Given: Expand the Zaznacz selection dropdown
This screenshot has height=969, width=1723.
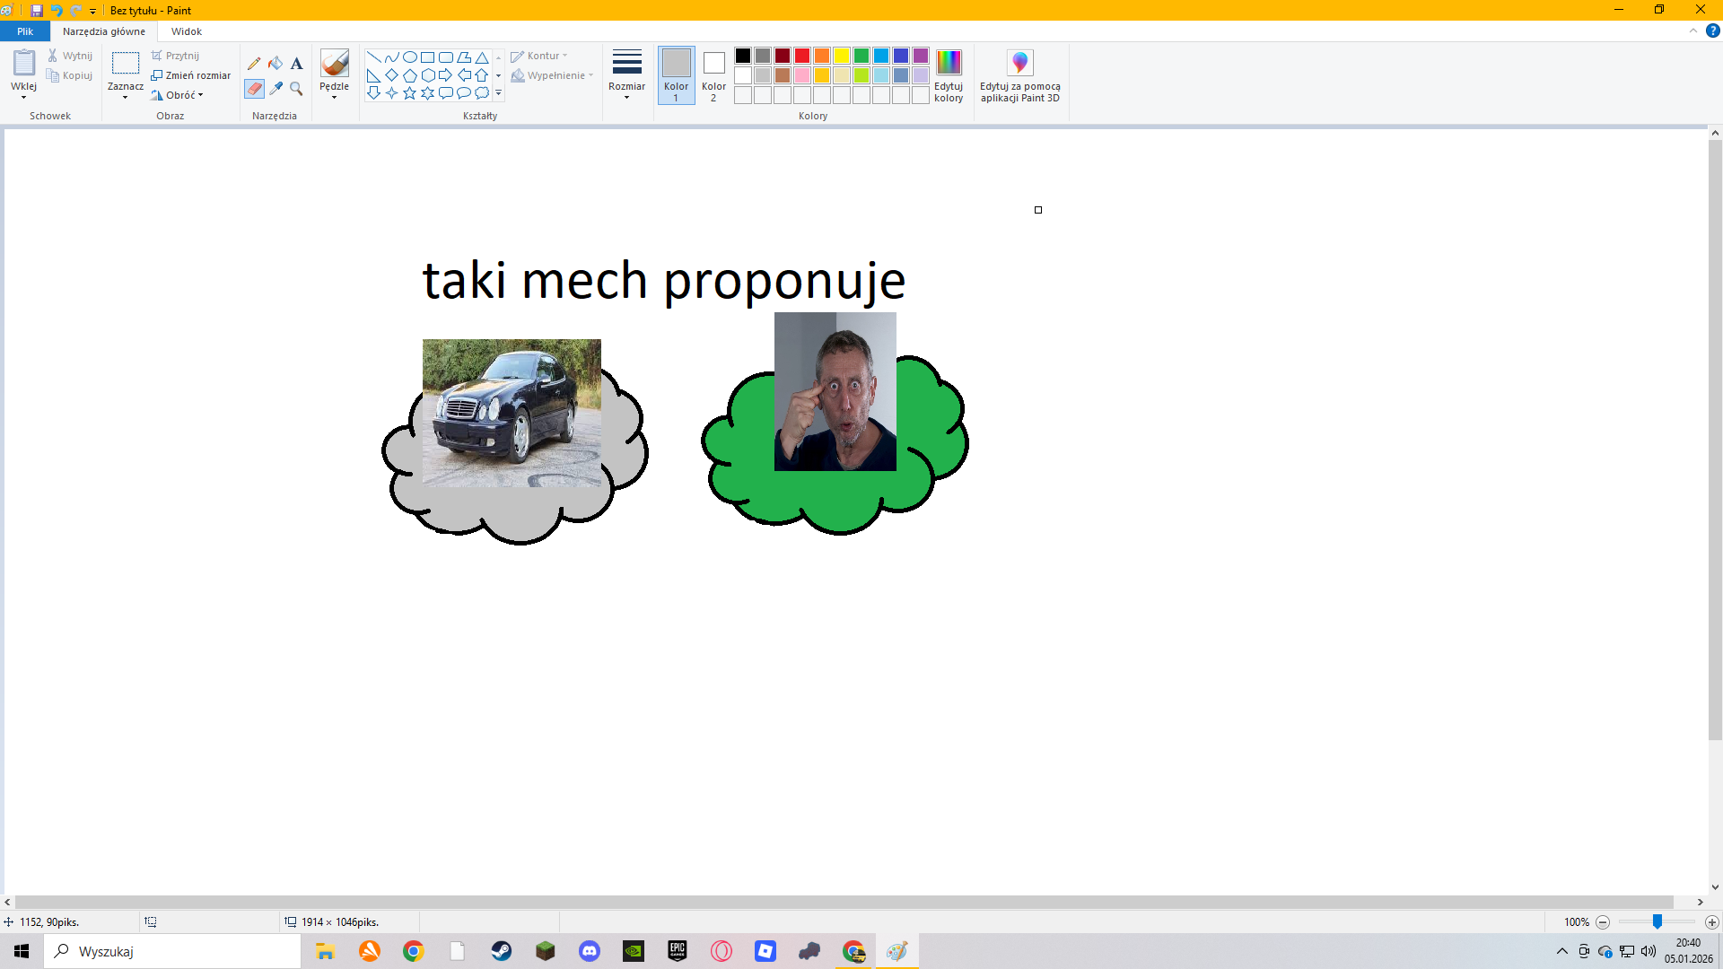Looking at the screenshot, I should [125, 97].
